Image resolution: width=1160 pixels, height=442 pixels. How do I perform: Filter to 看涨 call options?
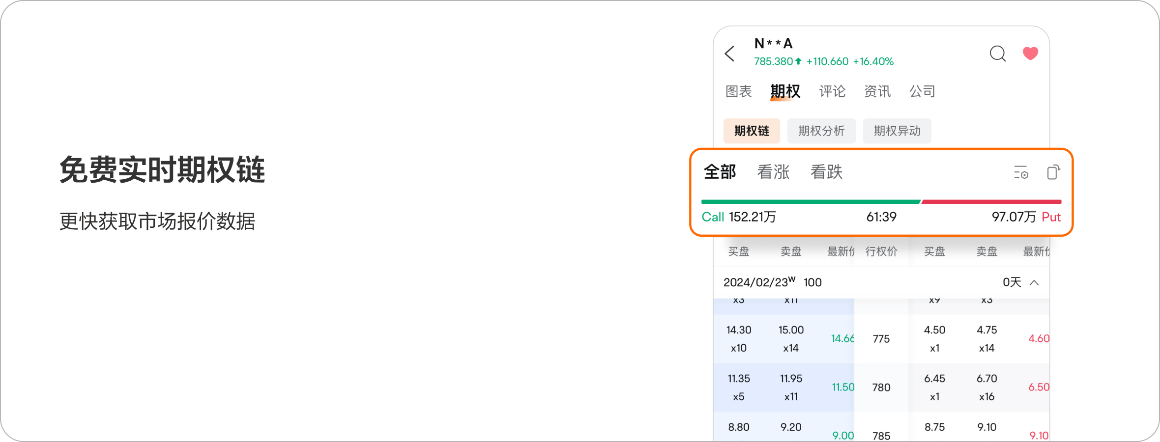pos(773,172)
